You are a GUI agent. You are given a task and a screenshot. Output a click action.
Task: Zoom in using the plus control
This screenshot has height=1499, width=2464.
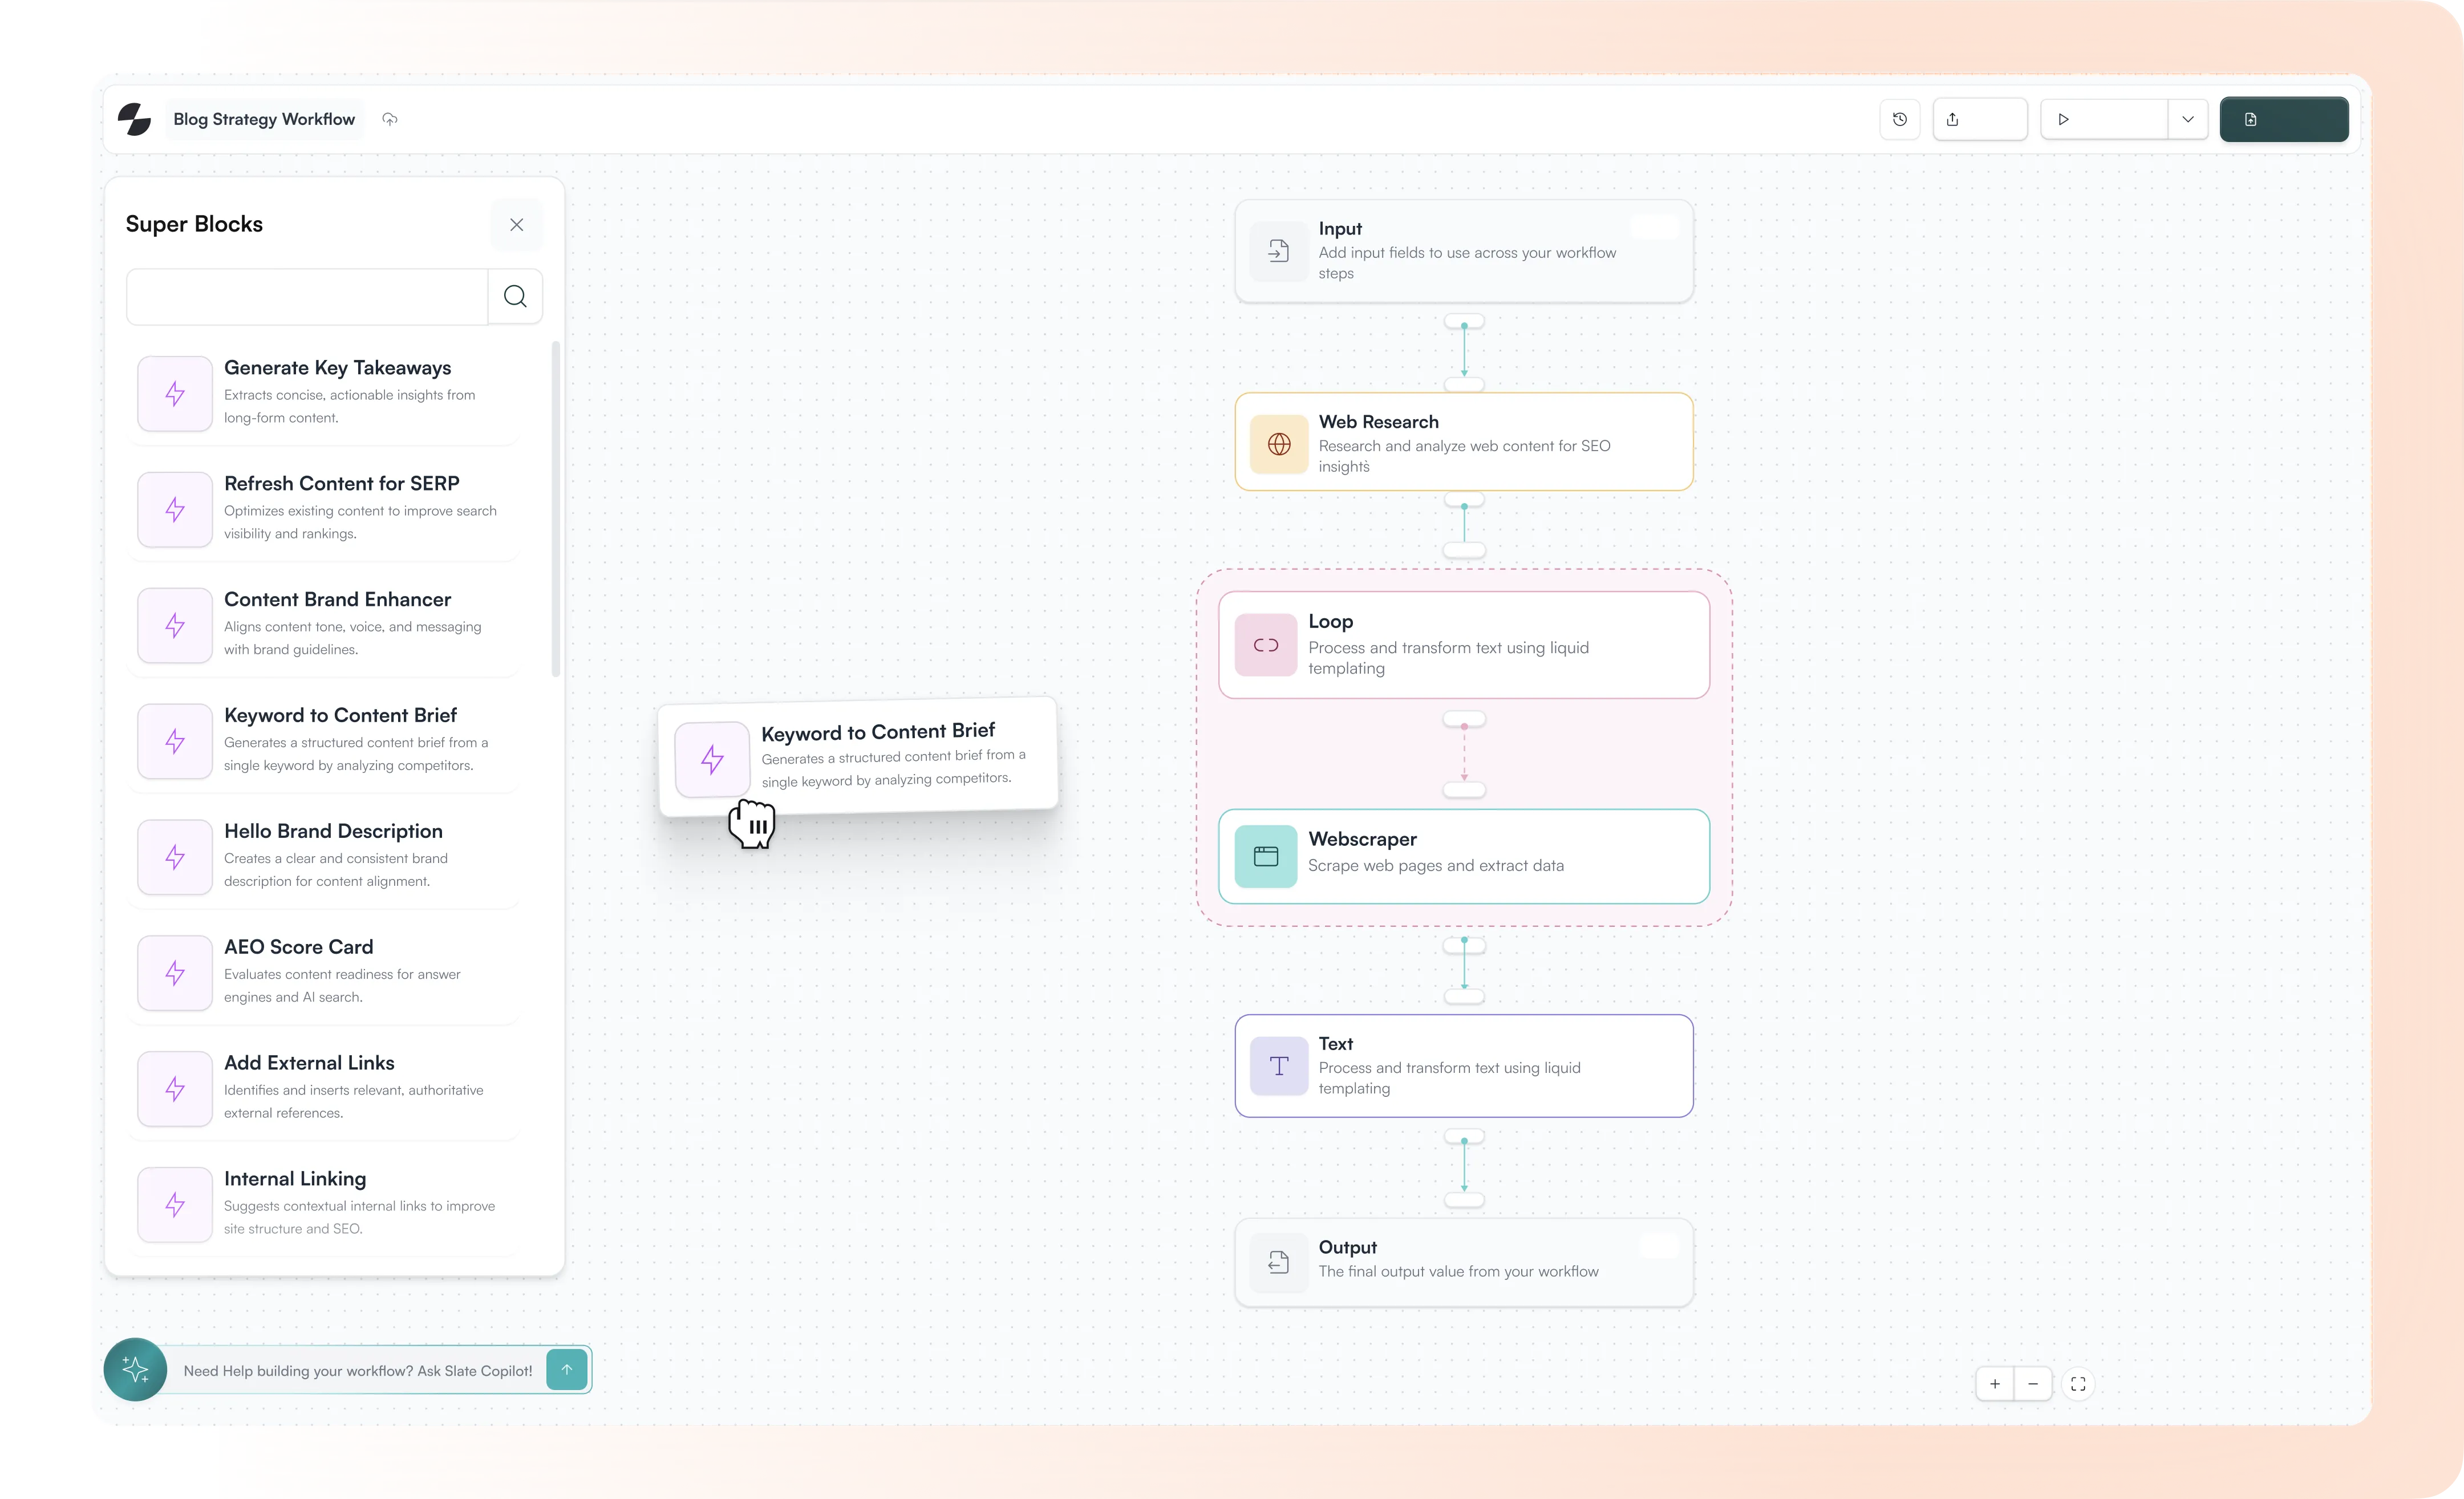1994,1384
